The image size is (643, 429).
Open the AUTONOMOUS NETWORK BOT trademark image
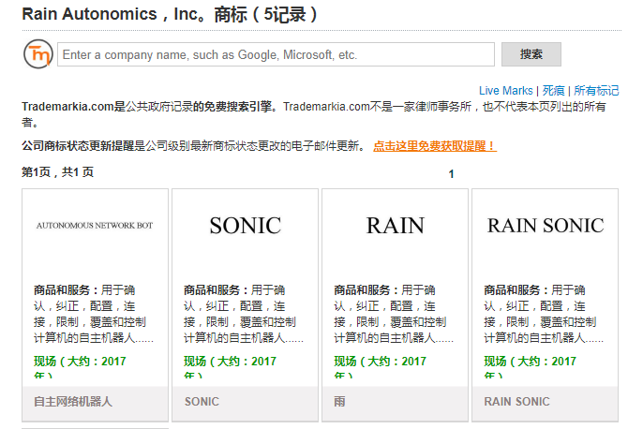[x=95, y=226]
